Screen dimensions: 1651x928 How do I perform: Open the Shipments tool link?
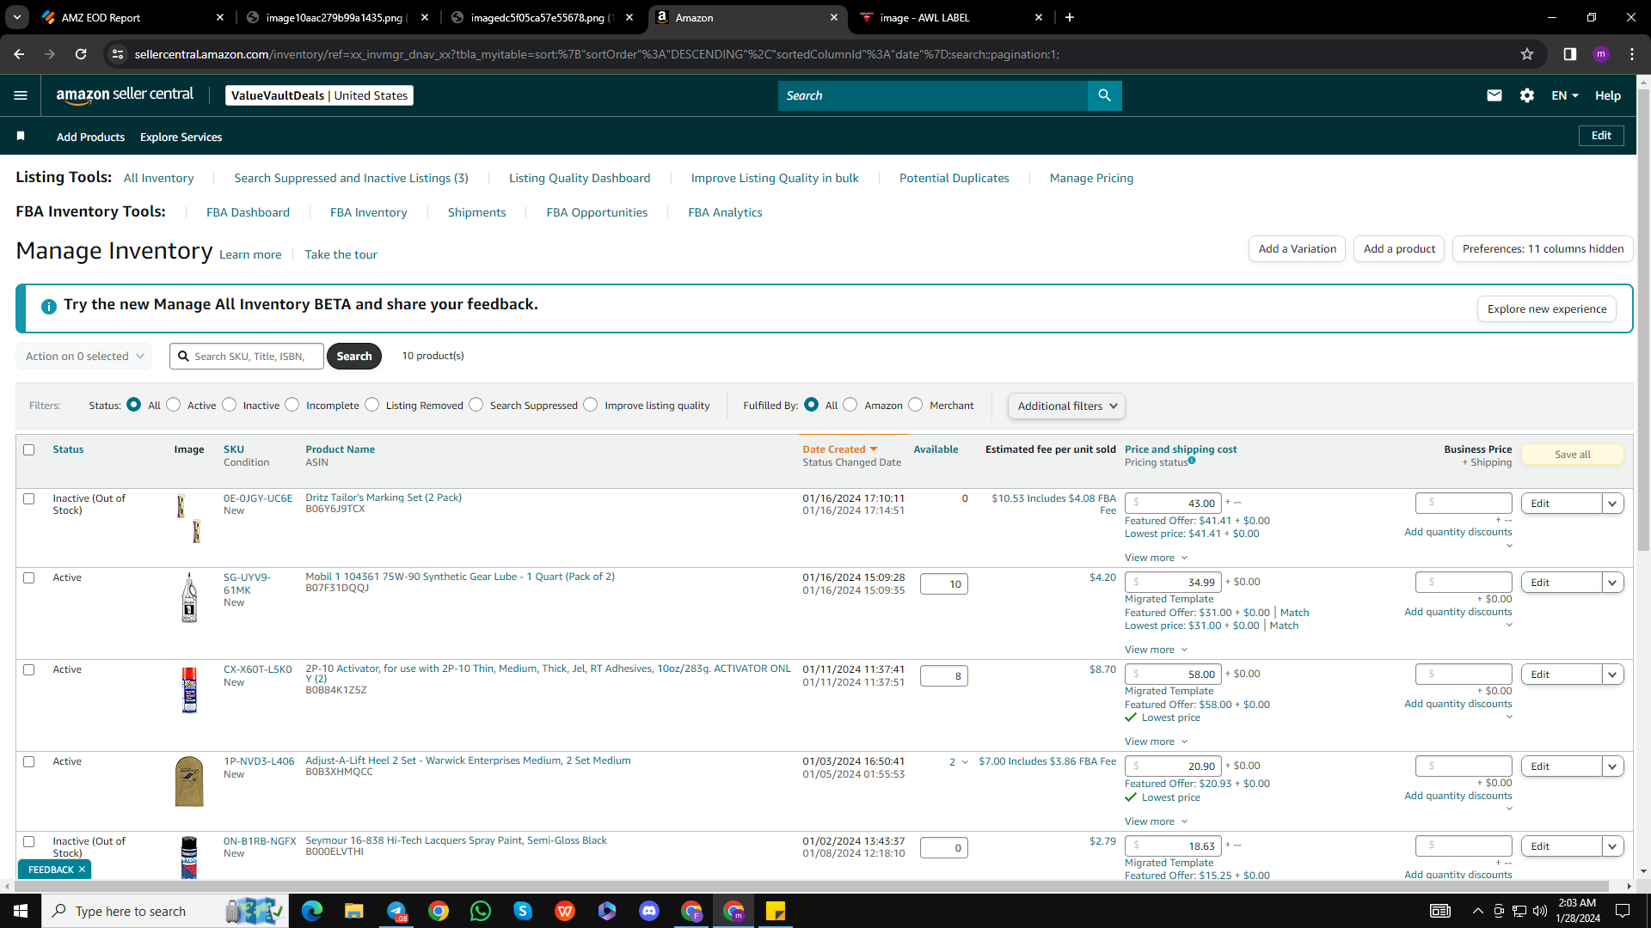coord(476,212)
